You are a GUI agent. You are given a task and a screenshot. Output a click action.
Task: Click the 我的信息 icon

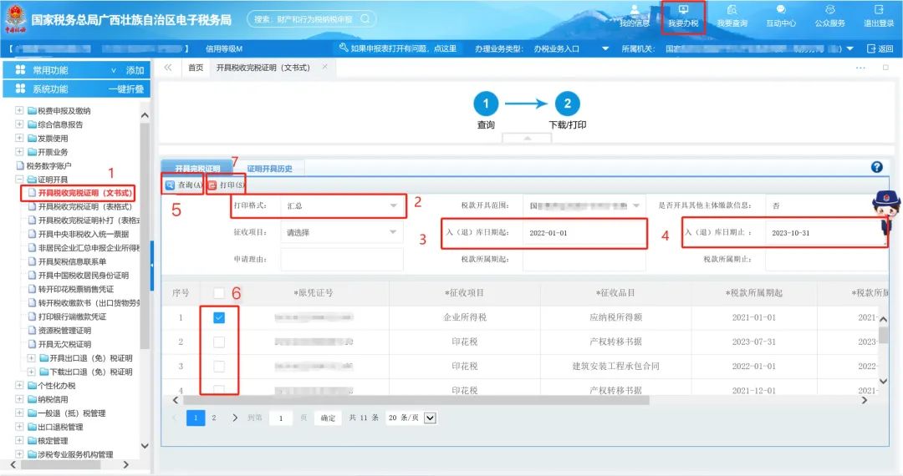(x=635, y=10)
